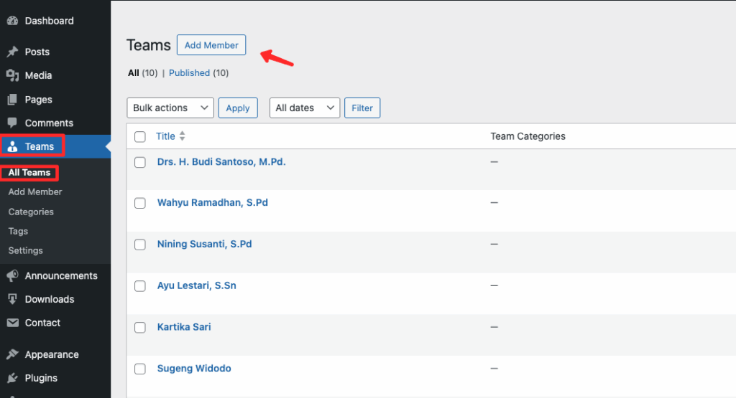Go to Announcements in the sidebar
Image resolution: width=736 pixels, height=398 pixels.
pos(62,276)
